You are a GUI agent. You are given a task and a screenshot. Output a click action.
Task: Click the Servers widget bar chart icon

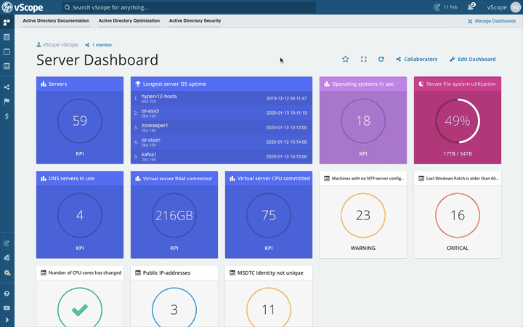point(44,84)
